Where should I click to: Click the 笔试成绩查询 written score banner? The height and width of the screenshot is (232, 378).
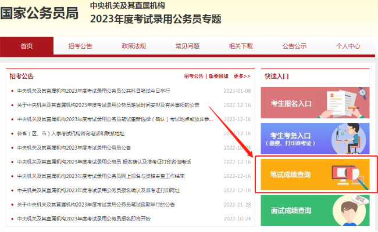point(314,174)
